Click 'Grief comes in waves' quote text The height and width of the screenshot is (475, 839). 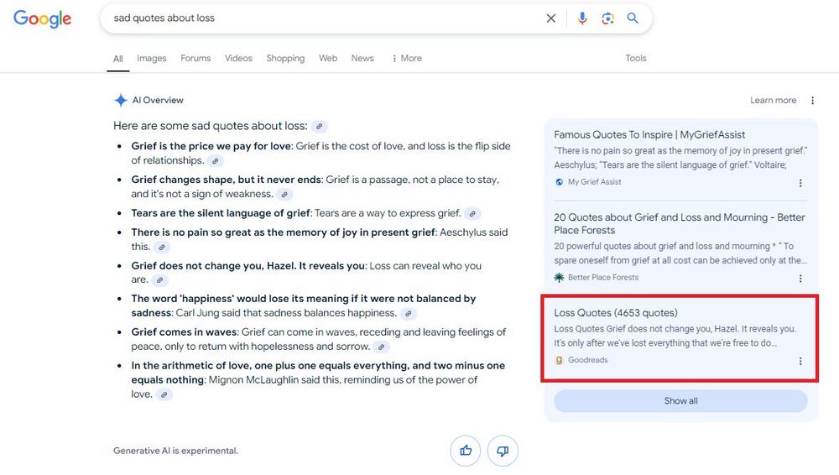184,332
